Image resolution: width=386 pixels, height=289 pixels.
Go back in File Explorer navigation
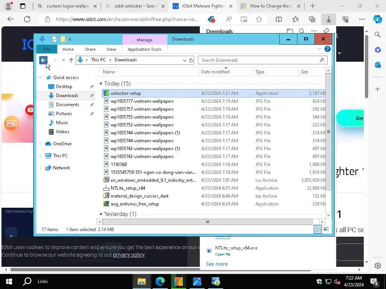point(43,60)
